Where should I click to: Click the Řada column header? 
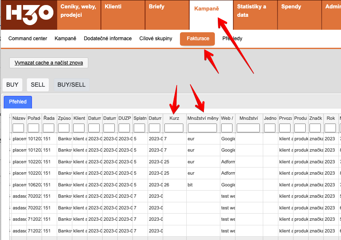tap(48, 119)
